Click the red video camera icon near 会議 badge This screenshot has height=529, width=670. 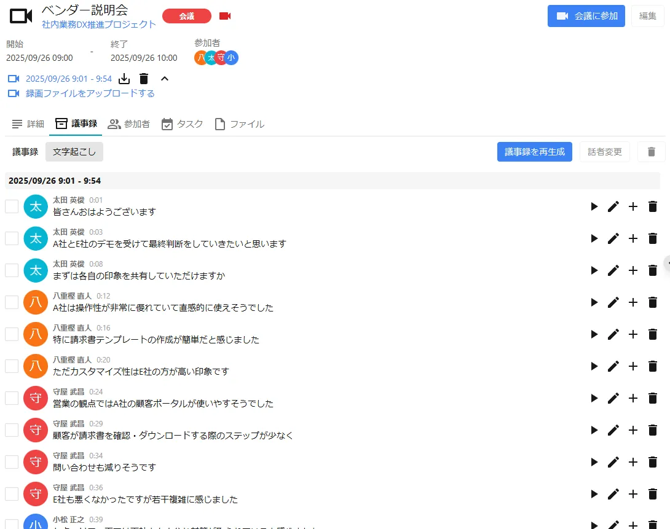pyautogui.click(x=225, y=16)
